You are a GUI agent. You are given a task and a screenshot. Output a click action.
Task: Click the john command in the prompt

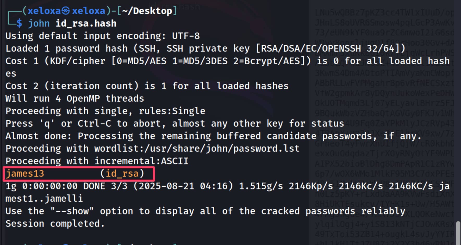39,23
